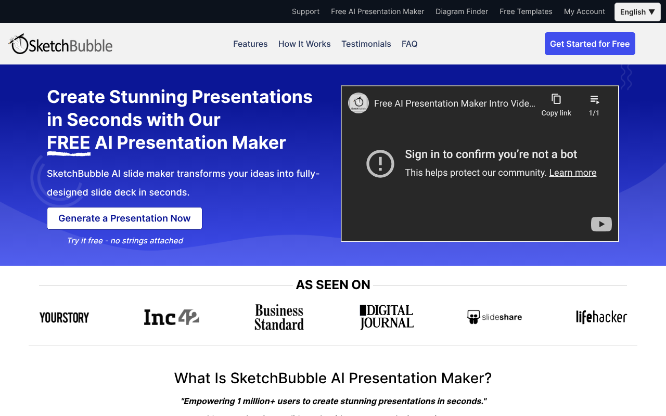The width and height of the screenshot is (666, 416).
Task: Play the intro video
Action: coord(601,224)
